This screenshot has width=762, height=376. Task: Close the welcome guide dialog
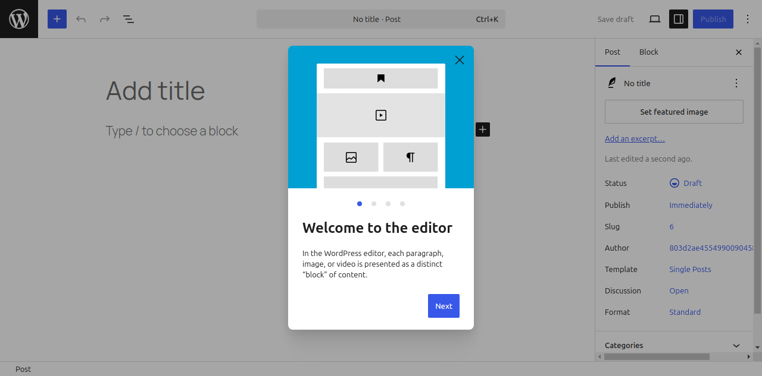pos(460,60)
